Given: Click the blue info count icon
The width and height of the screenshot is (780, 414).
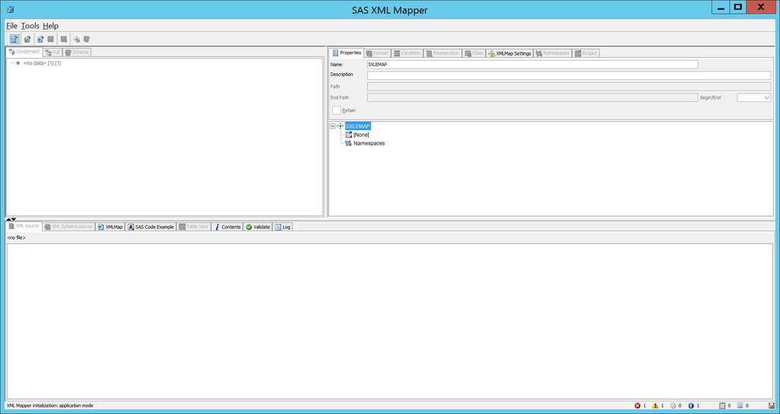Looking at the screenshot, I should [691, 406].
